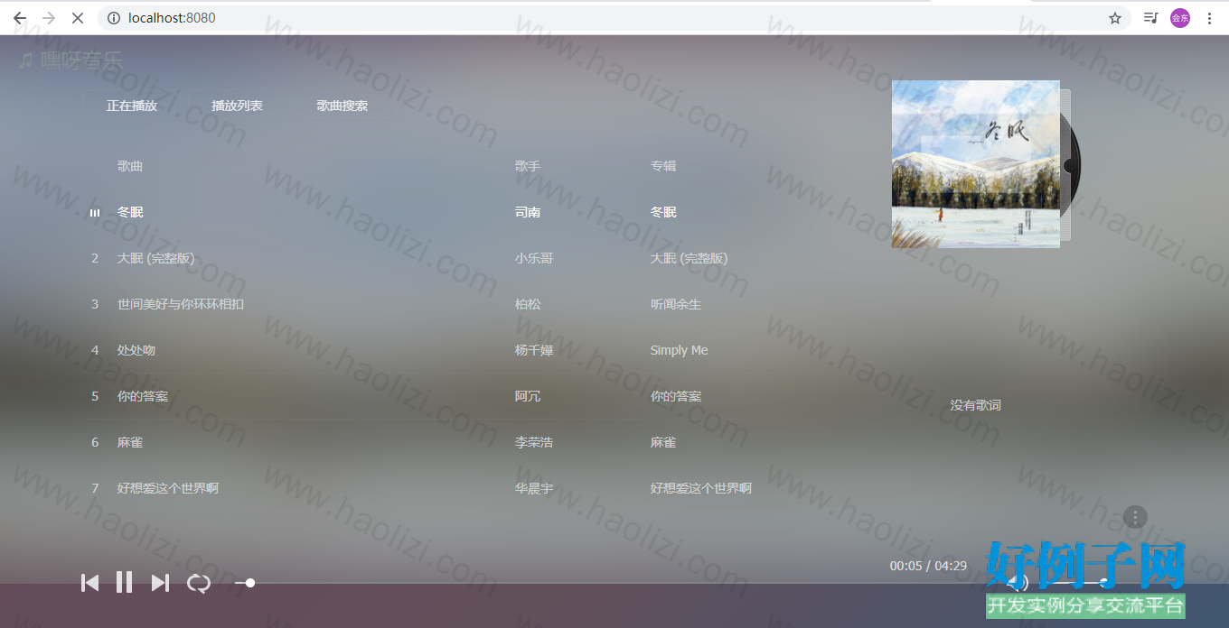
Task: Click the localhost:8080 address bar
Action: click(x=614, y=18)
